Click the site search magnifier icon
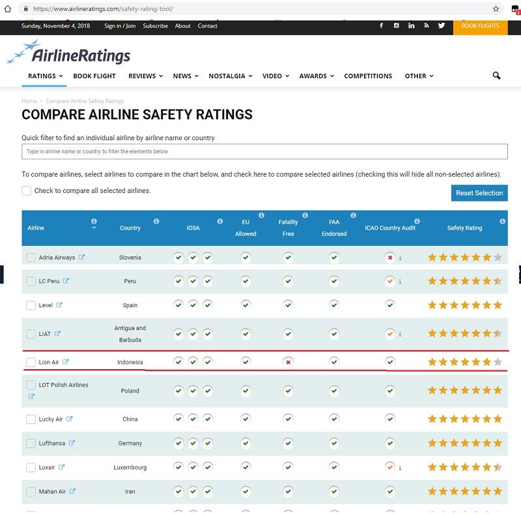The height and width of the screenshot is (514, 521). click(x=496, y=76)
